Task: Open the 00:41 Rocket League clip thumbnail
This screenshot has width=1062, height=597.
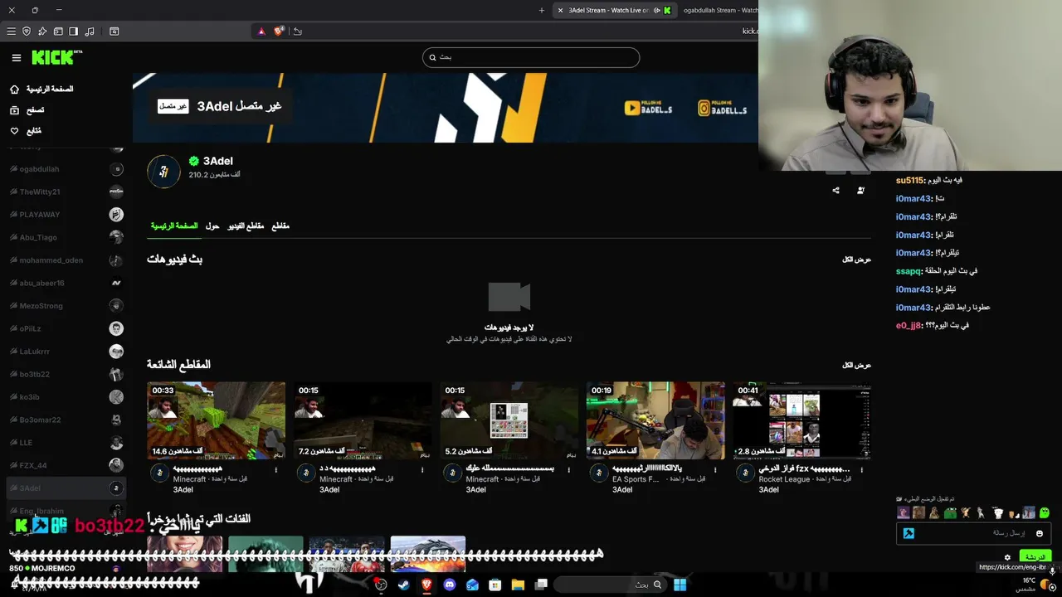Action: [802, 420]
